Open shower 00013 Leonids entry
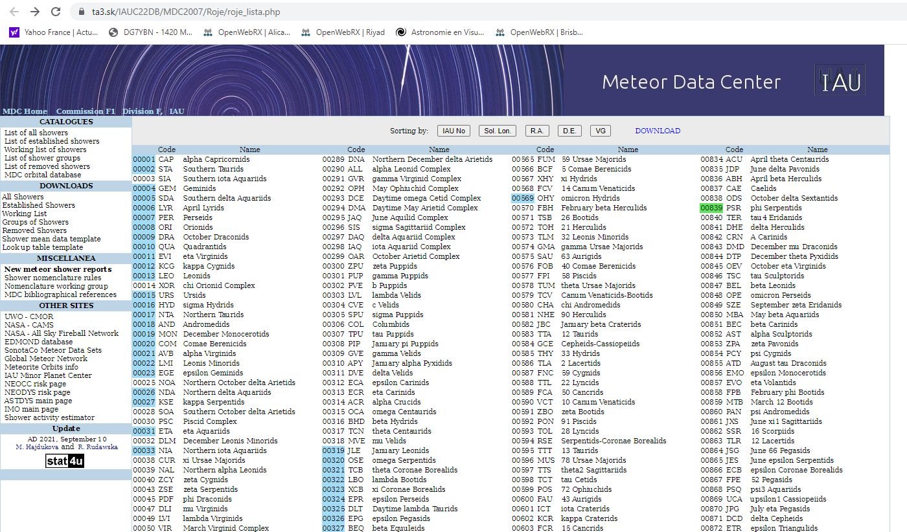 click(x=144, y=276)
